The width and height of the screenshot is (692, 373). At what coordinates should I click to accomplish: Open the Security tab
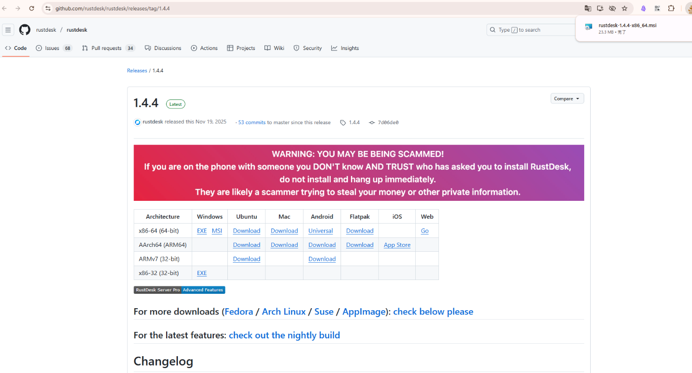307,48
